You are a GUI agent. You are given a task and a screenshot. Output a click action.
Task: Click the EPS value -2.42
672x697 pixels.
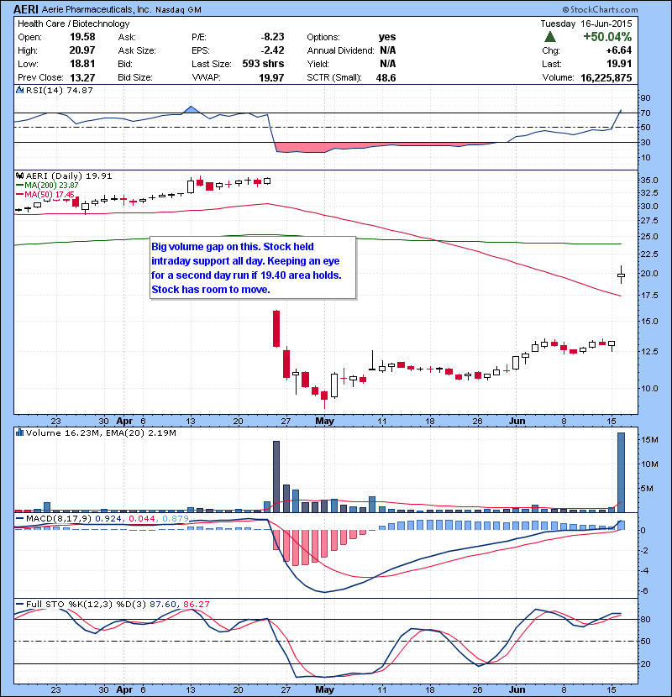click(x=272, y=50)
